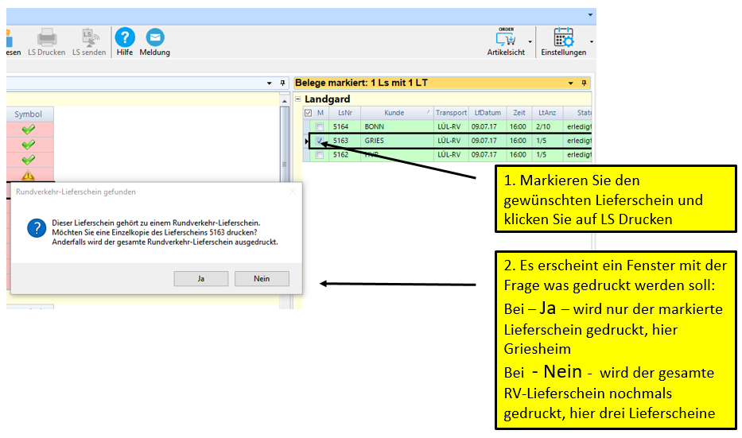Viewport: 742px width, 438px height.
Task: Click the pin icon on the left panel
Action: [x=282, y=83]
